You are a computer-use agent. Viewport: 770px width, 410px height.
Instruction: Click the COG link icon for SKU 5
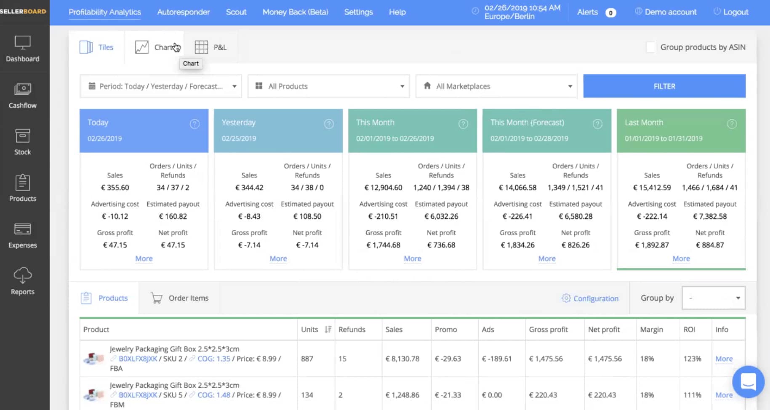192,395
